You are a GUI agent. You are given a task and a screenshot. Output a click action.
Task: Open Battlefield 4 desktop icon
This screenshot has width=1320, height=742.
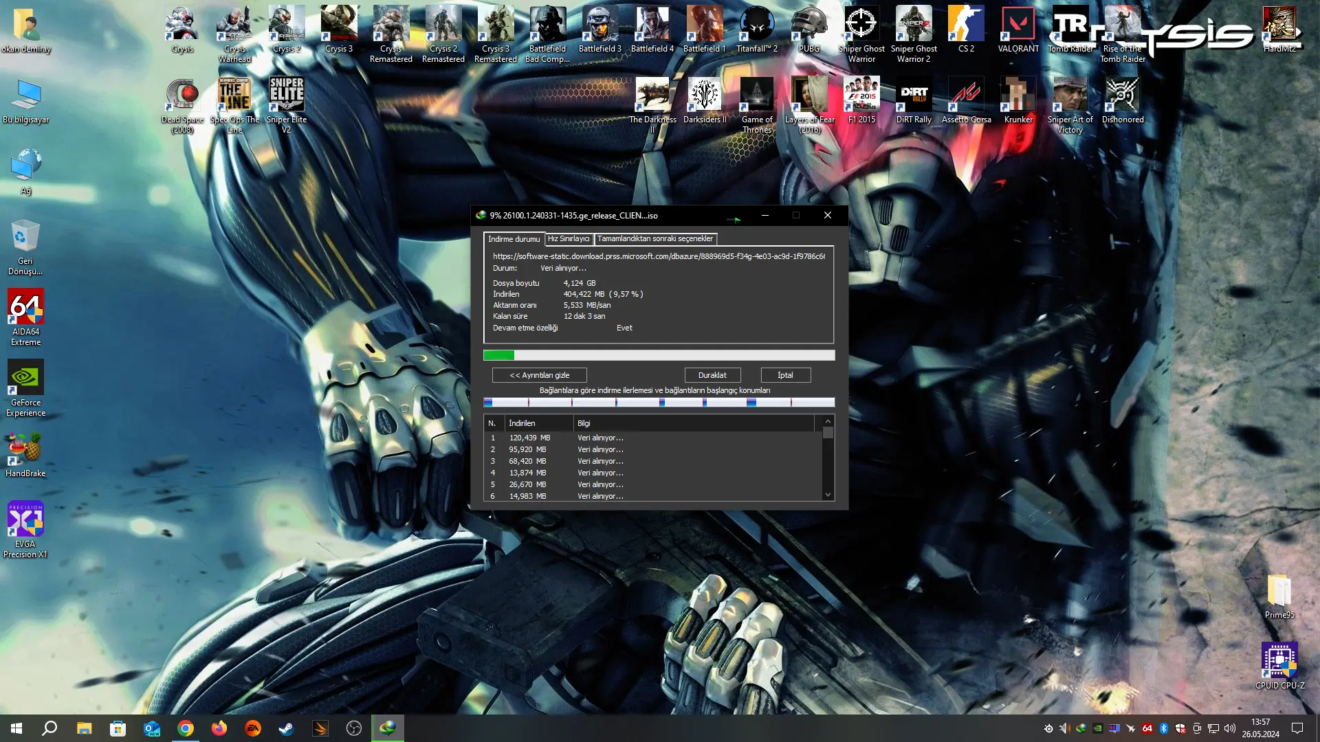[652, 30]
